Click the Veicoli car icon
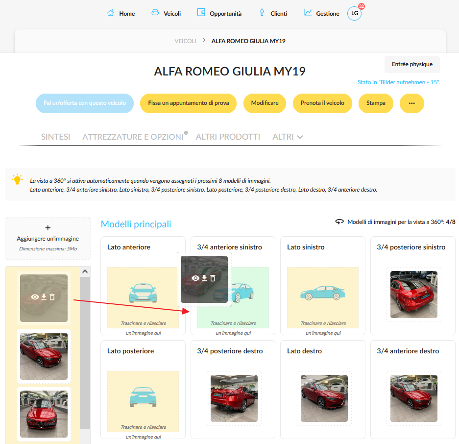This screenshot has height=444, width=459. [155, 13]
